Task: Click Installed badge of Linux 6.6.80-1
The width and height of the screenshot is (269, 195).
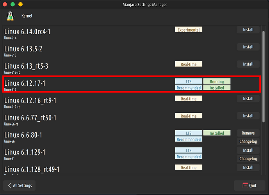Action: 217,133
